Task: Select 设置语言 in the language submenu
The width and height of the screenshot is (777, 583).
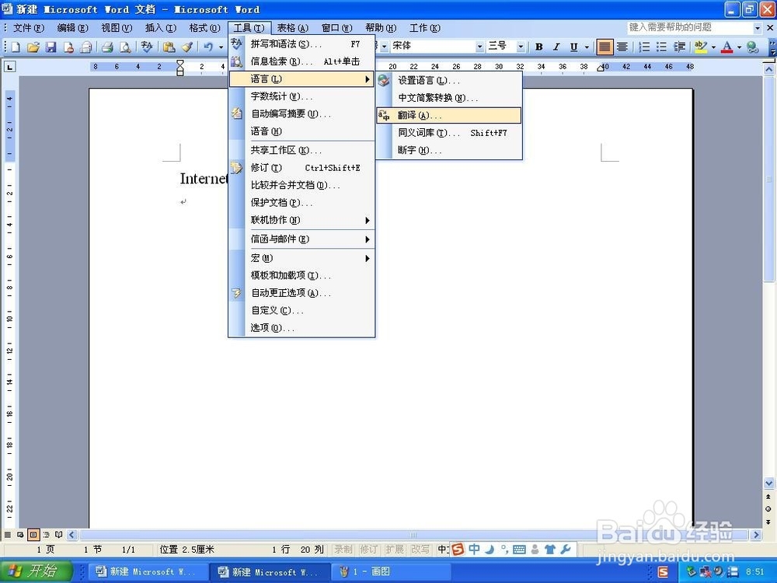Action: 449,80
